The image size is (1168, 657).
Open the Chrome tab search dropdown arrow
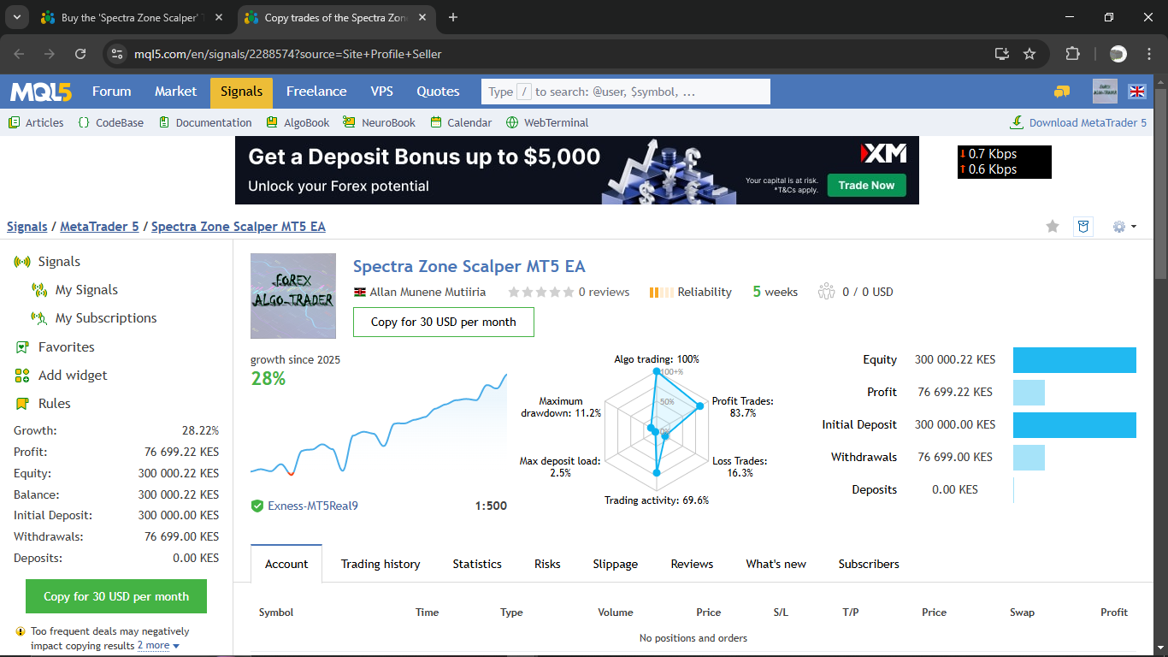pos(16,17)
